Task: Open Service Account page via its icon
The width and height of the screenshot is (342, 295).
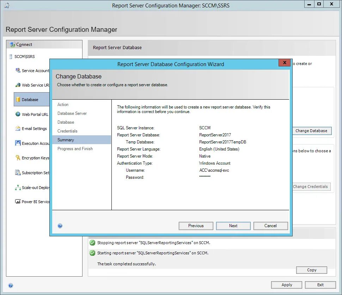Action: coord(18,70)
